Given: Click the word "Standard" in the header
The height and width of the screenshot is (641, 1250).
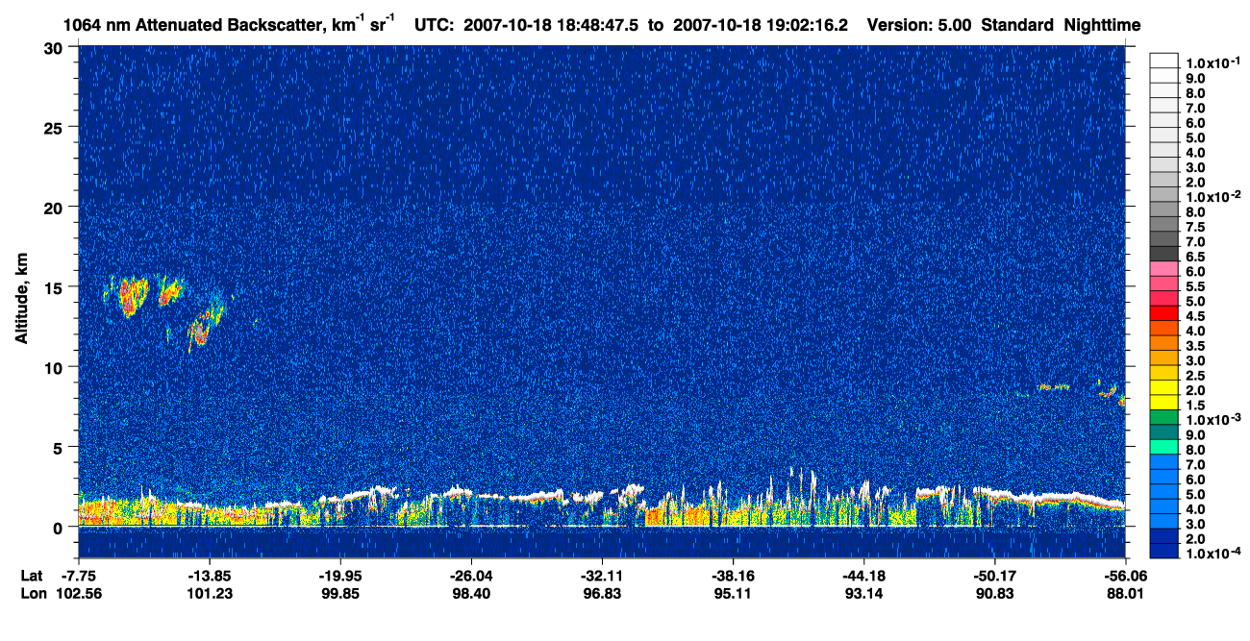Looking at the screenshot, I should (x=1017, y=25).
